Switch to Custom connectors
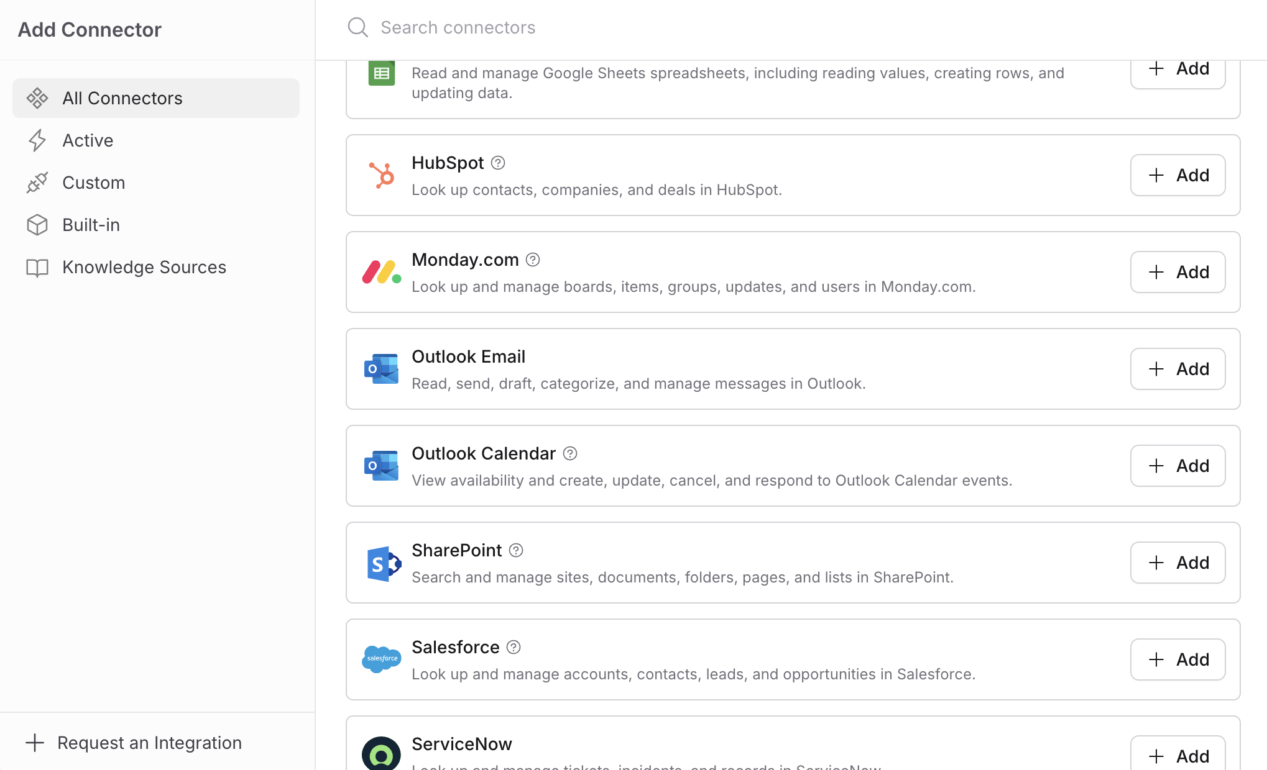Screen dimensions: 1267x770 coord(156,183)
